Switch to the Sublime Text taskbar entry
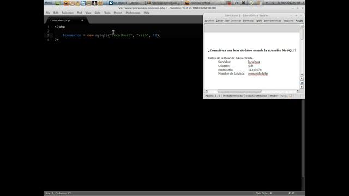 coord(164,3)
